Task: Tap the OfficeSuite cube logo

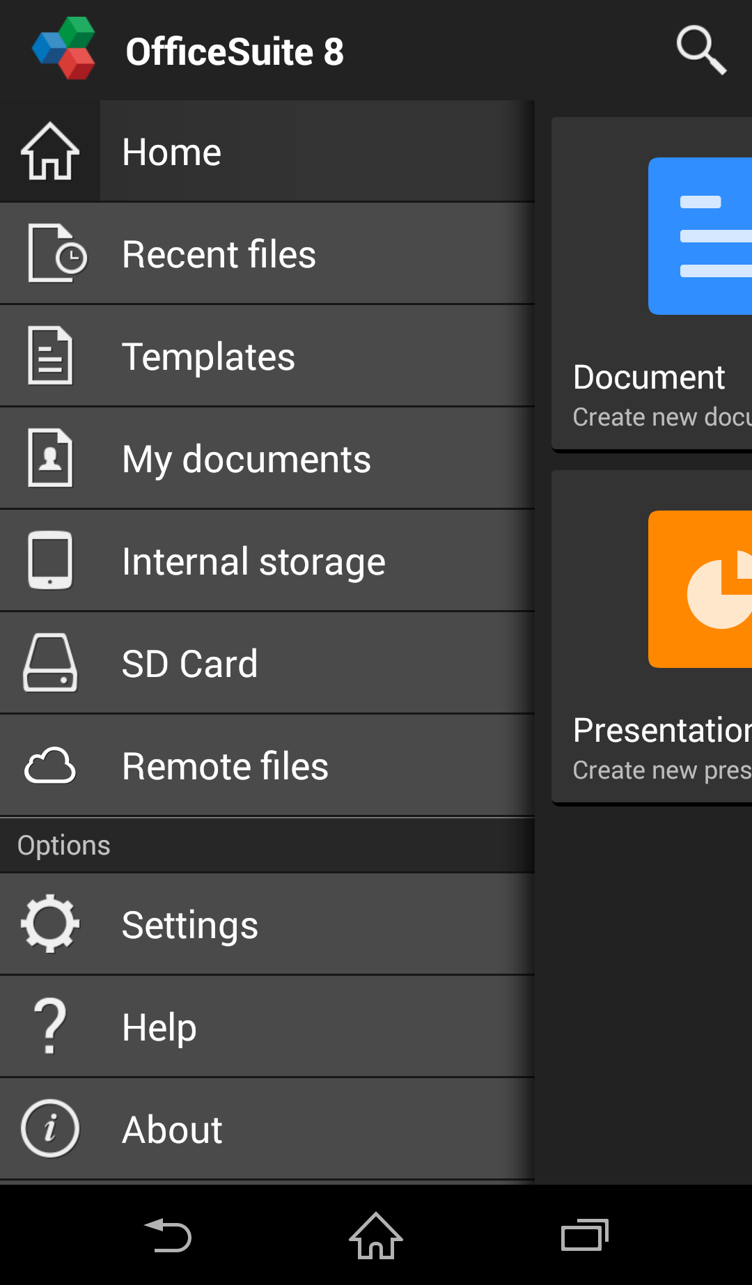Action: 64,49
